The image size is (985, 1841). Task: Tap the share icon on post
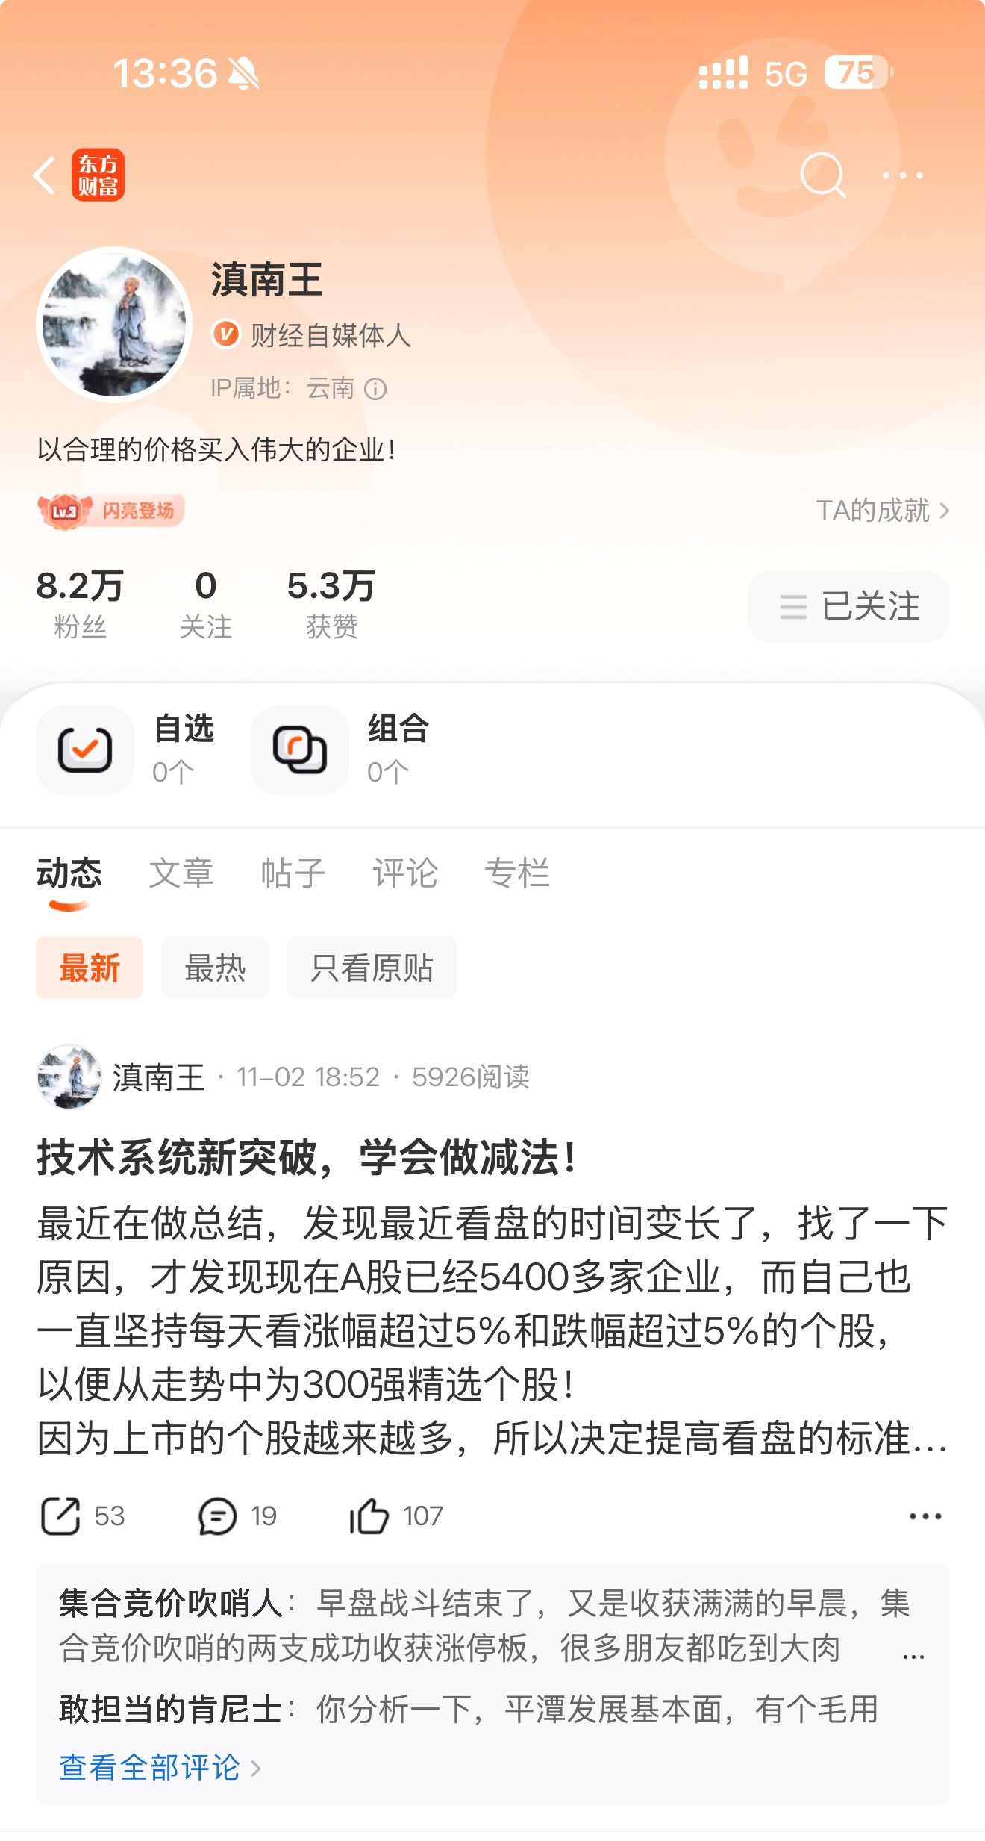[x=60, y=1516]
